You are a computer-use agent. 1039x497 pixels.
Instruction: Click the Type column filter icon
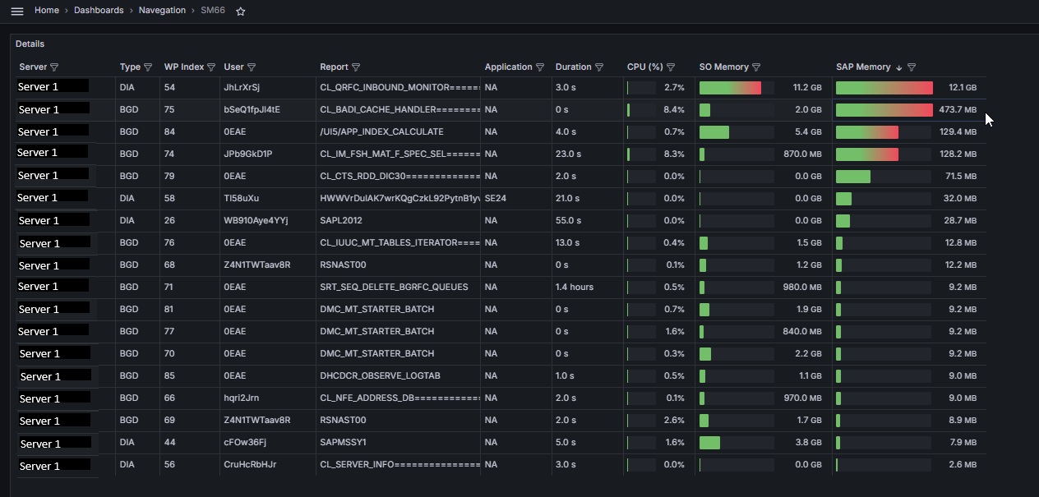tap(149, 67)
